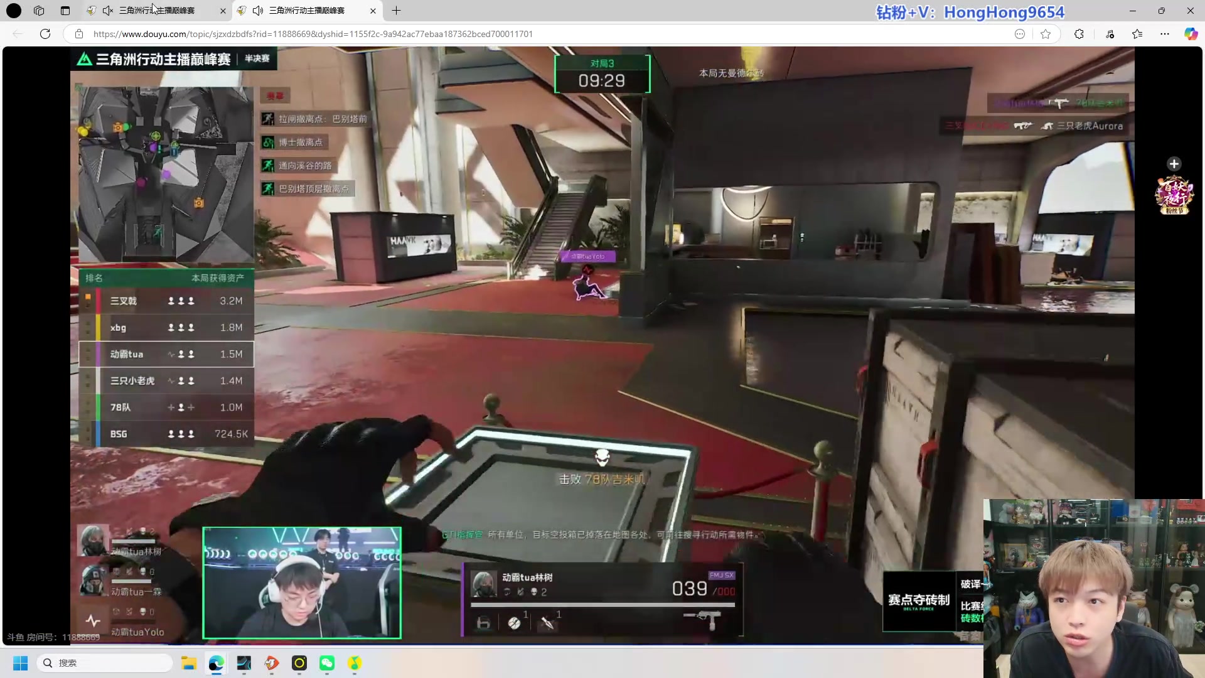Image resolution: width=1205 pixels, height=678 pixels.
Task: Mute audio on the active 三角洲行动主播巅峰赛 tab
Action: click(x=258, y=11)
